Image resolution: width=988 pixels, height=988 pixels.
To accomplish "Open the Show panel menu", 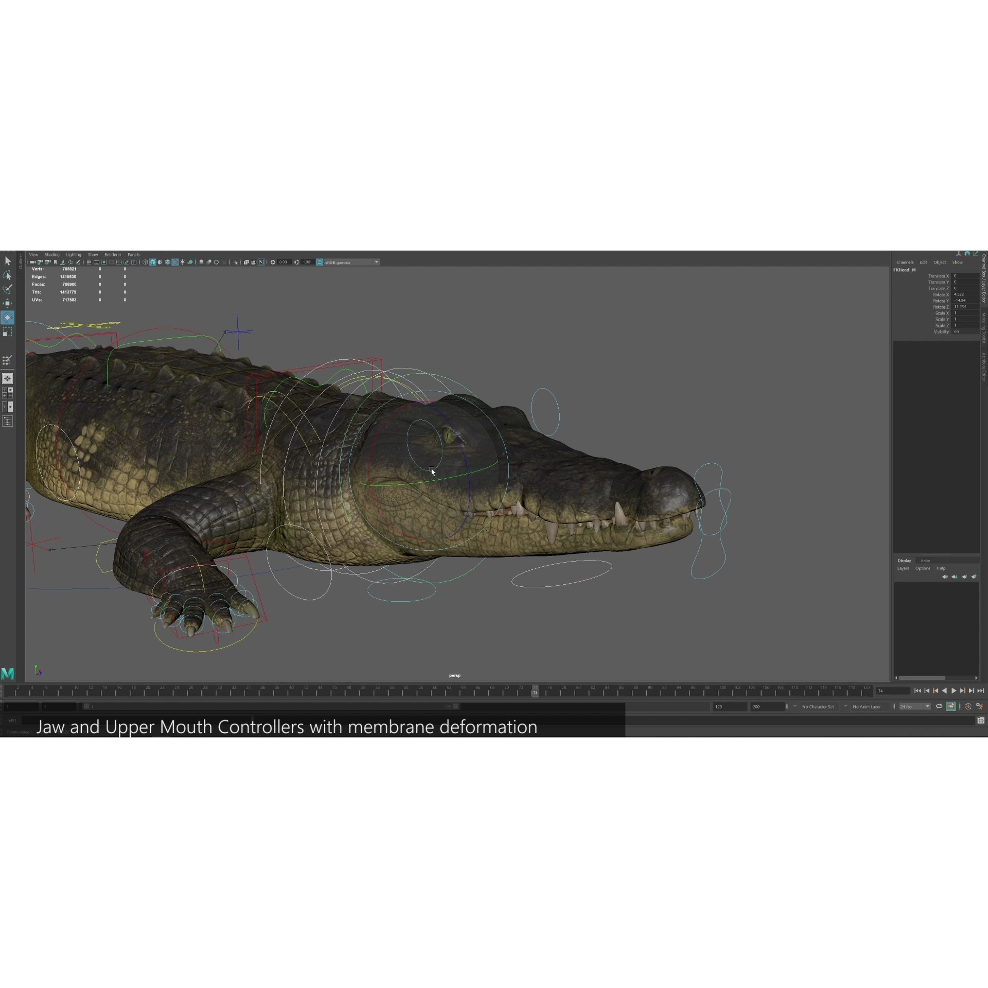I will tap(93, 255).
